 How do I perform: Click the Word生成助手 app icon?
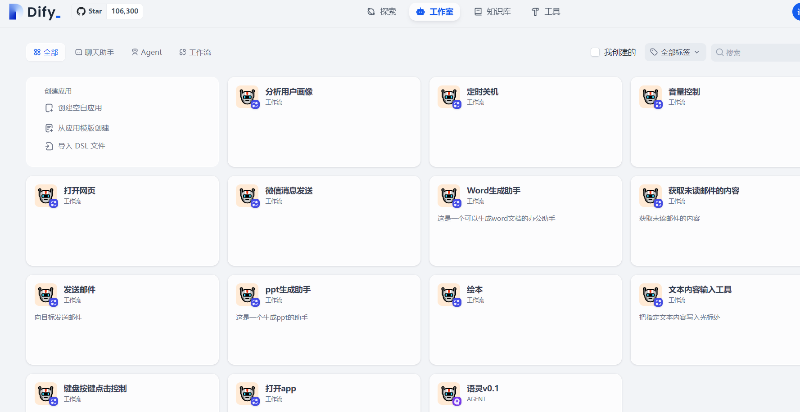pyautogui.click(x=448, y=195)
